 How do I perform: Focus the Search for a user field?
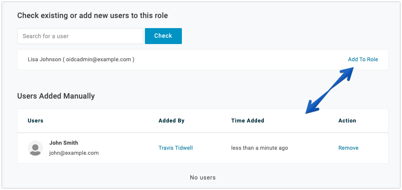click(80, 36)
